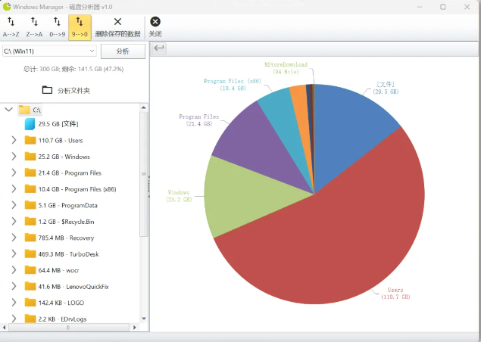Screen dimensions: 481x342
Task: Select '785.4 MB - Recovery' row text
Action: pos(66,238)
